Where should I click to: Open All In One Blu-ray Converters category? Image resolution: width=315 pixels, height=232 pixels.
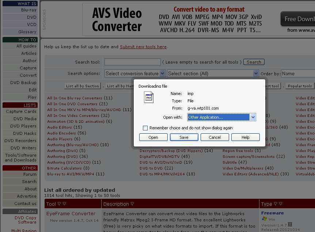75,98
